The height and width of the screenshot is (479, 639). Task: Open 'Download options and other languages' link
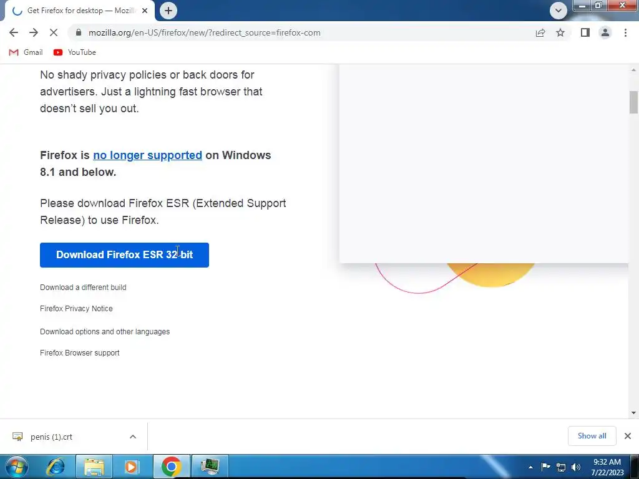105,332
